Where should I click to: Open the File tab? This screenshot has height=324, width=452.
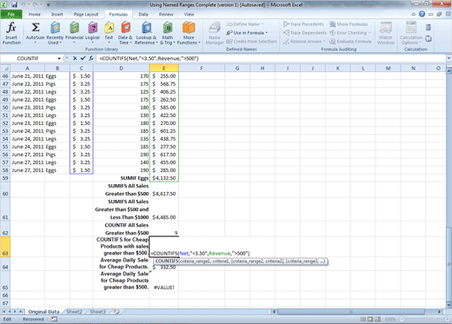tap(11, 14)
